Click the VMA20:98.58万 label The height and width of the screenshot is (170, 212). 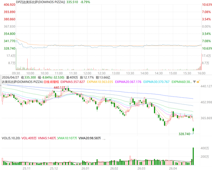pyautogui.click(x=90, y=138)
